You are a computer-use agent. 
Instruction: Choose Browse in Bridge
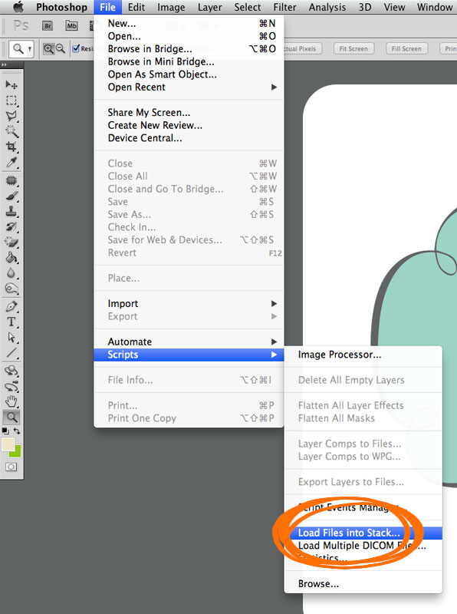click(x=189, y=49)
